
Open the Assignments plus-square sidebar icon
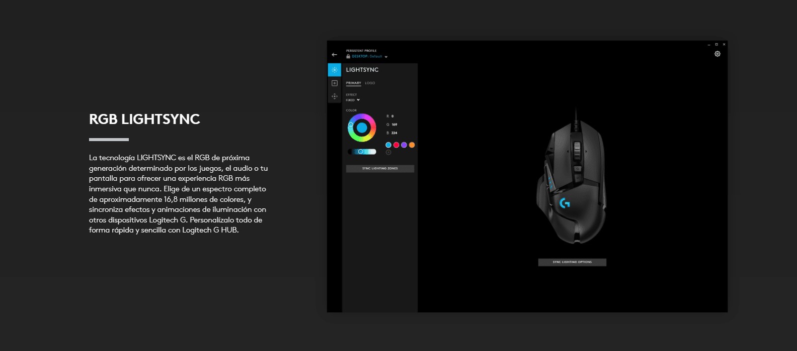tap(335, 83)
